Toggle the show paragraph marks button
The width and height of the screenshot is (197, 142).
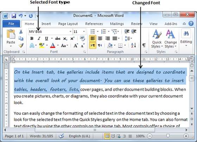coord(144,45)
